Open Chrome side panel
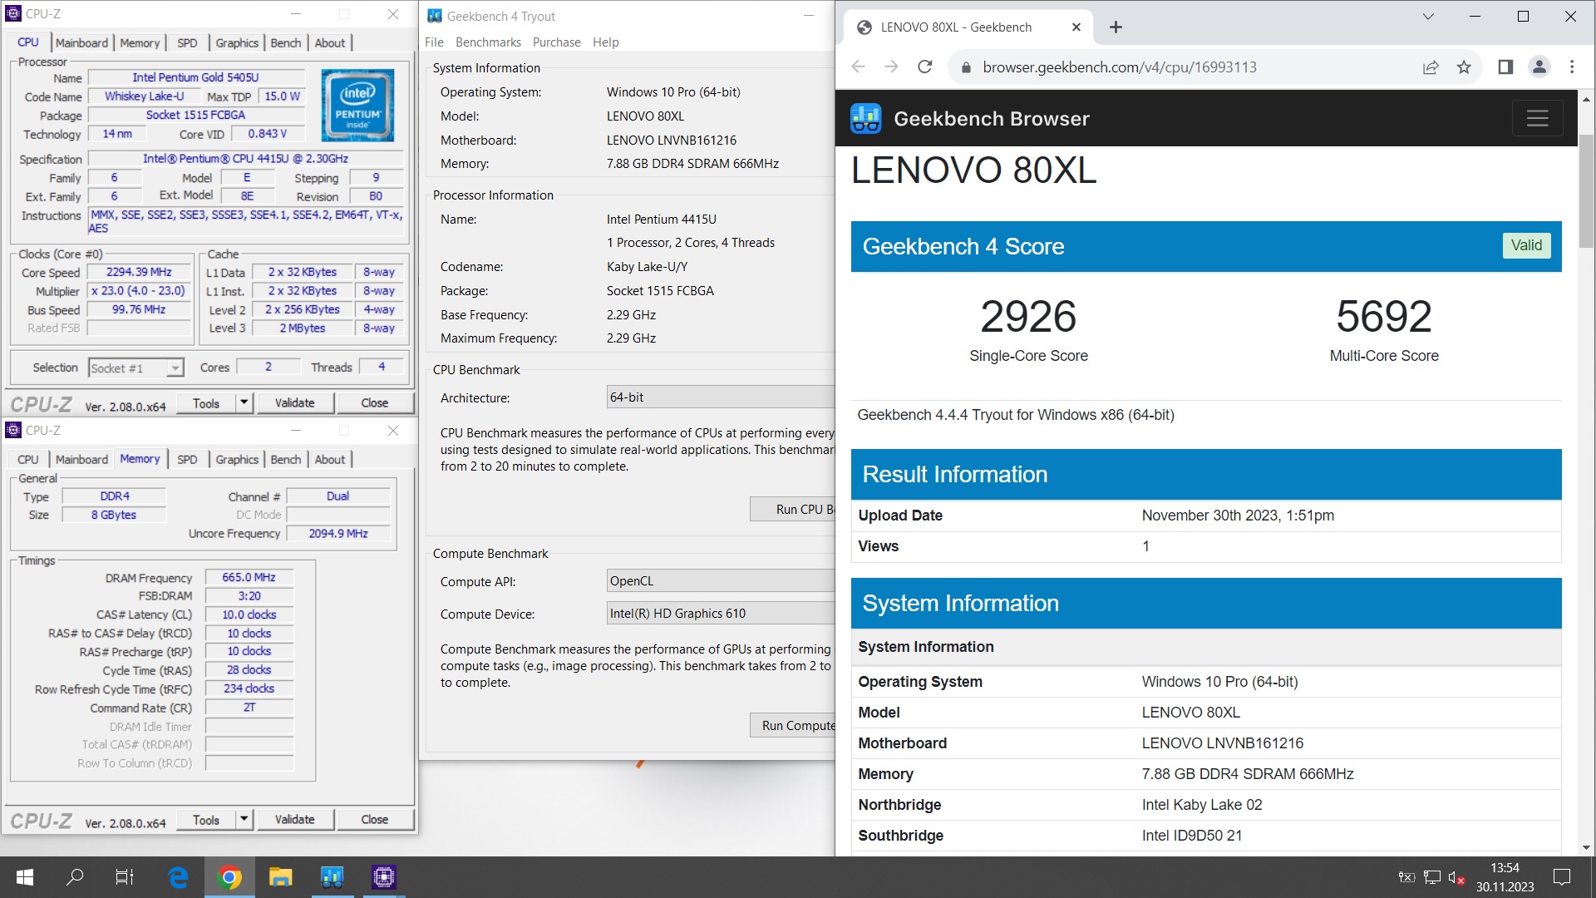 [1505, 67]
